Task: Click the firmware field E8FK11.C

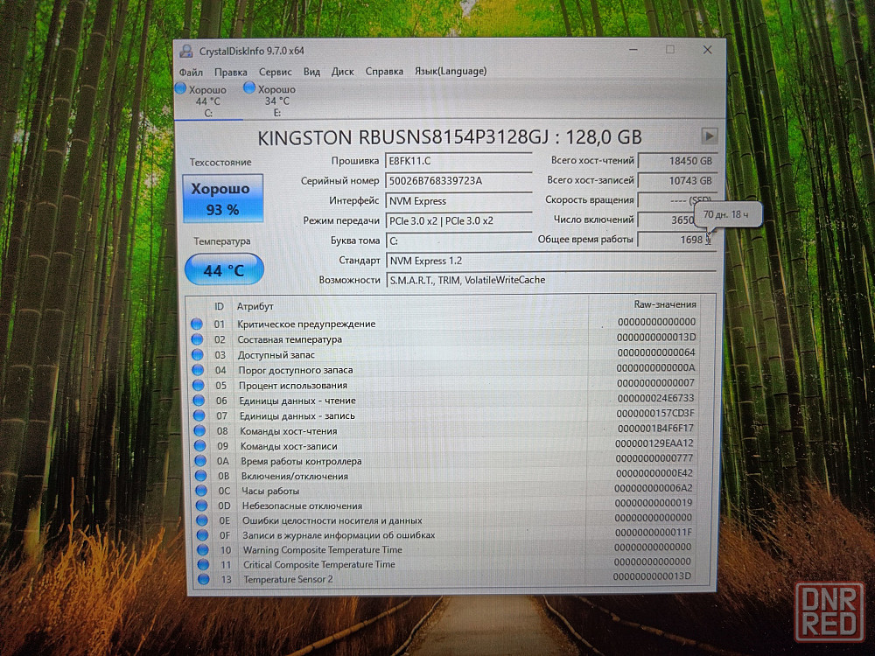Action: pyautogui.click(x=458, y=161)
